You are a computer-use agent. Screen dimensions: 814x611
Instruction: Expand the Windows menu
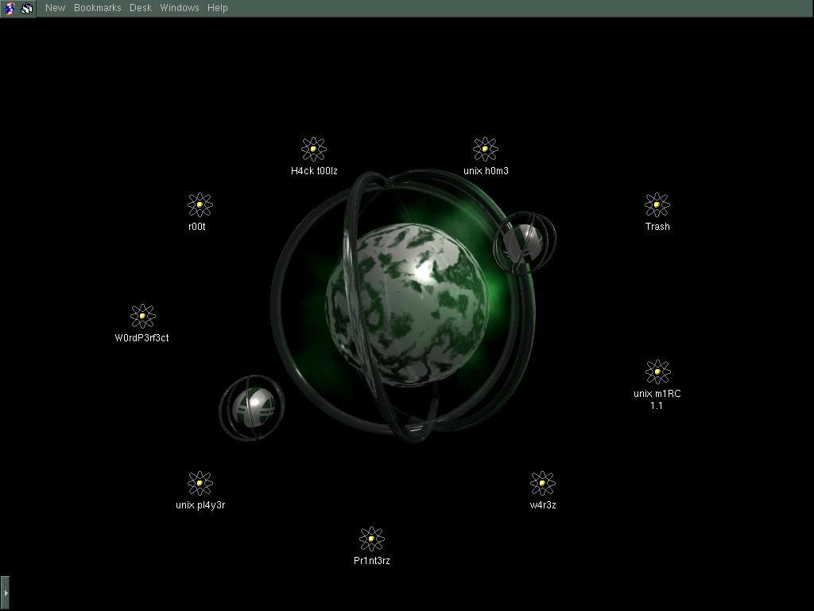[180, 8]
